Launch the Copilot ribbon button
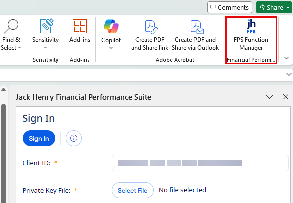This screenshot has height=203, width=293. pyautogui.click(x=111, y=35)
